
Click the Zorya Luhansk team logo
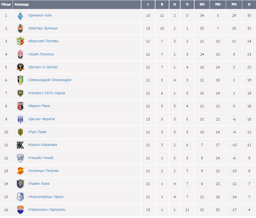click(x=20, y=54)
